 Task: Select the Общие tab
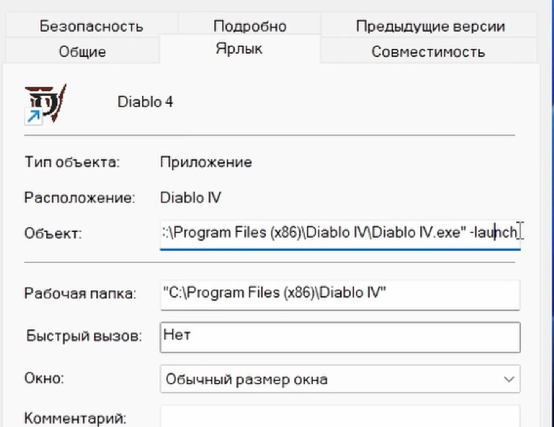click(x=82, y=52)
